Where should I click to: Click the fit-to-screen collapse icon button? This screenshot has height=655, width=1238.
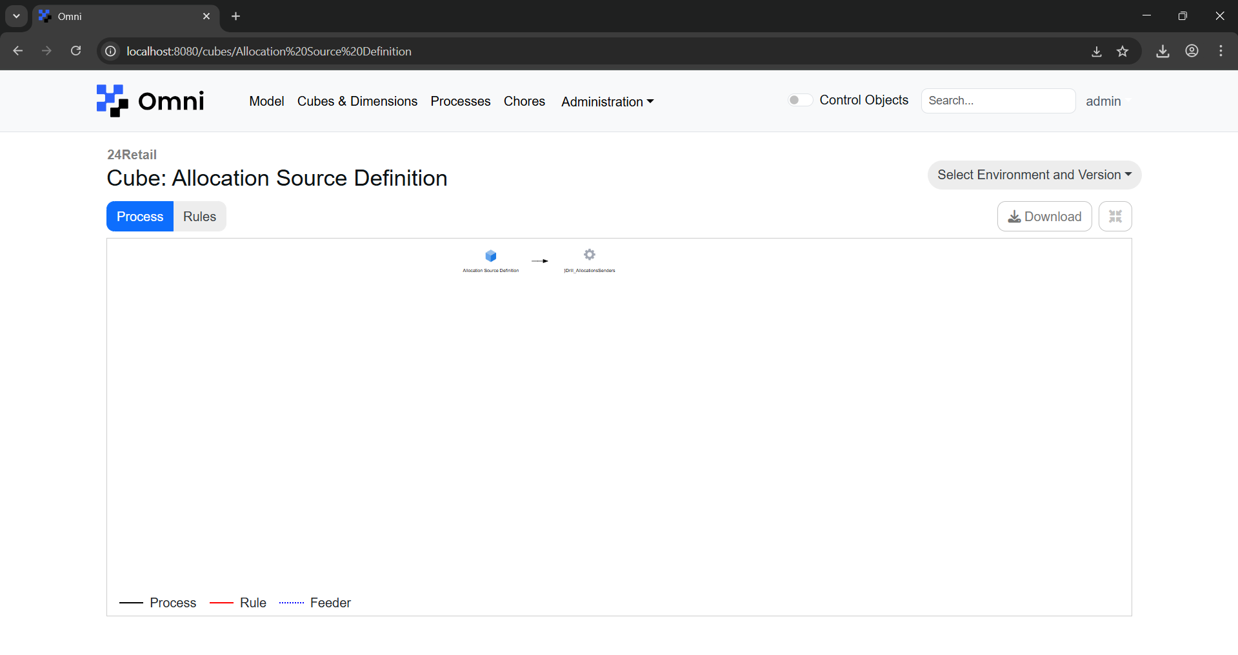1115,217
